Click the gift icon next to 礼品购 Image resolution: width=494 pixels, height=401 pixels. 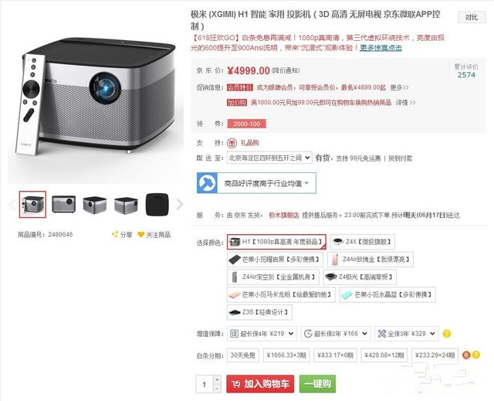[232, 143]
